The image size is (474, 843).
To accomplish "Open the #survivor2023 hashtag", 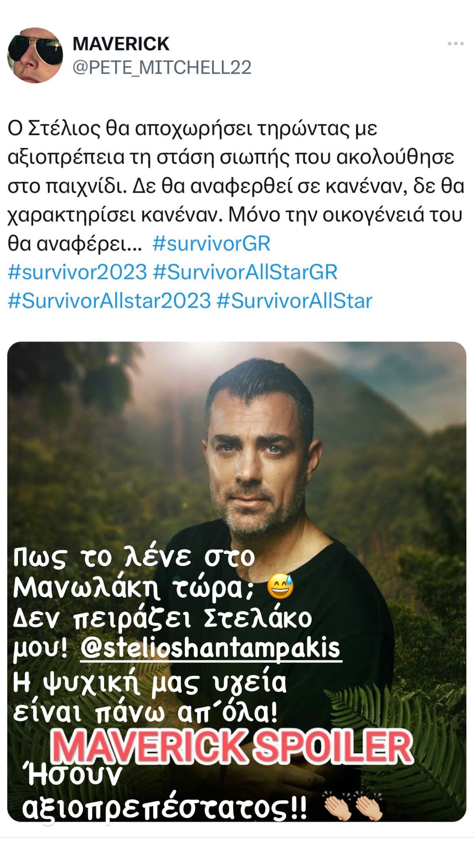I will pyautogui.click(x=77, y=272).
